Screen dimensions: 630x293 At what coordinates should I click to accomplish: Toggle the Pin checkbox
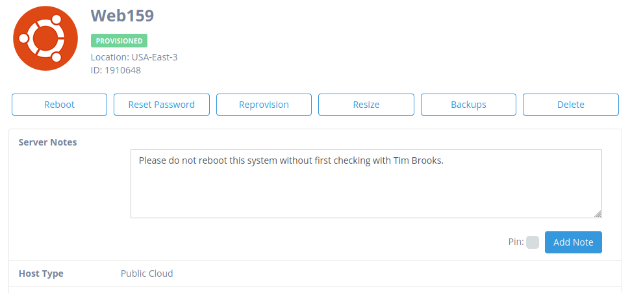pos(533,242)
